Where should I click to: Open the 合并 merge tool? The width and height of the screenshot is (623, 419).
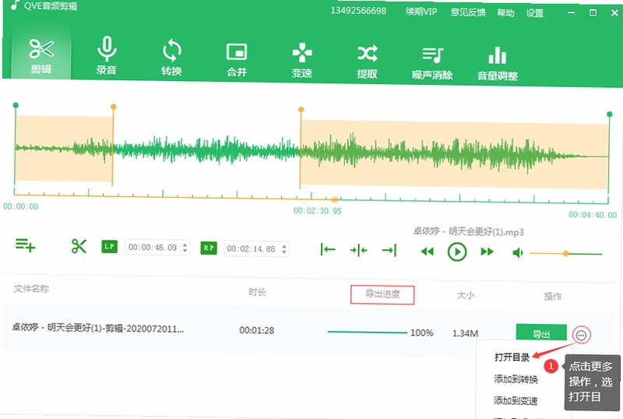237,59
